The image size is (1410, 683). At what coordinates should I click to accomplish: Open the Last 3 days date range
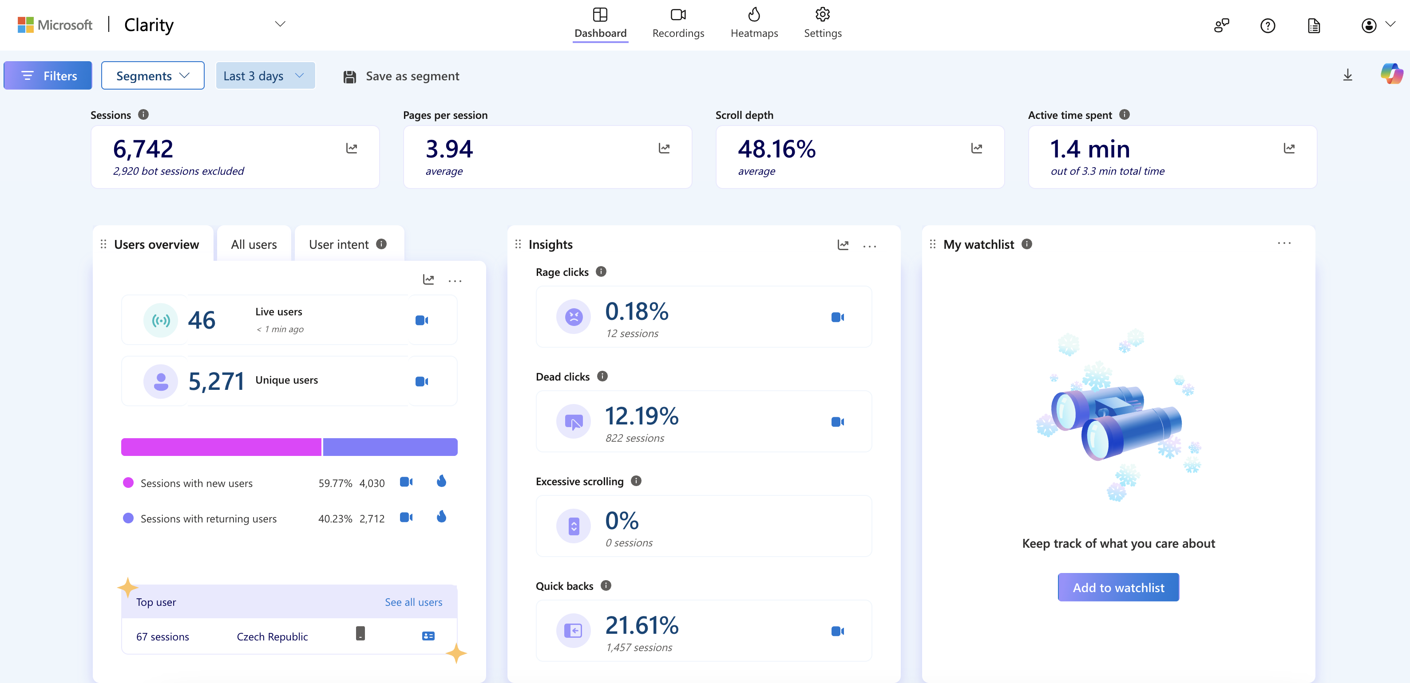coord(265,76)
